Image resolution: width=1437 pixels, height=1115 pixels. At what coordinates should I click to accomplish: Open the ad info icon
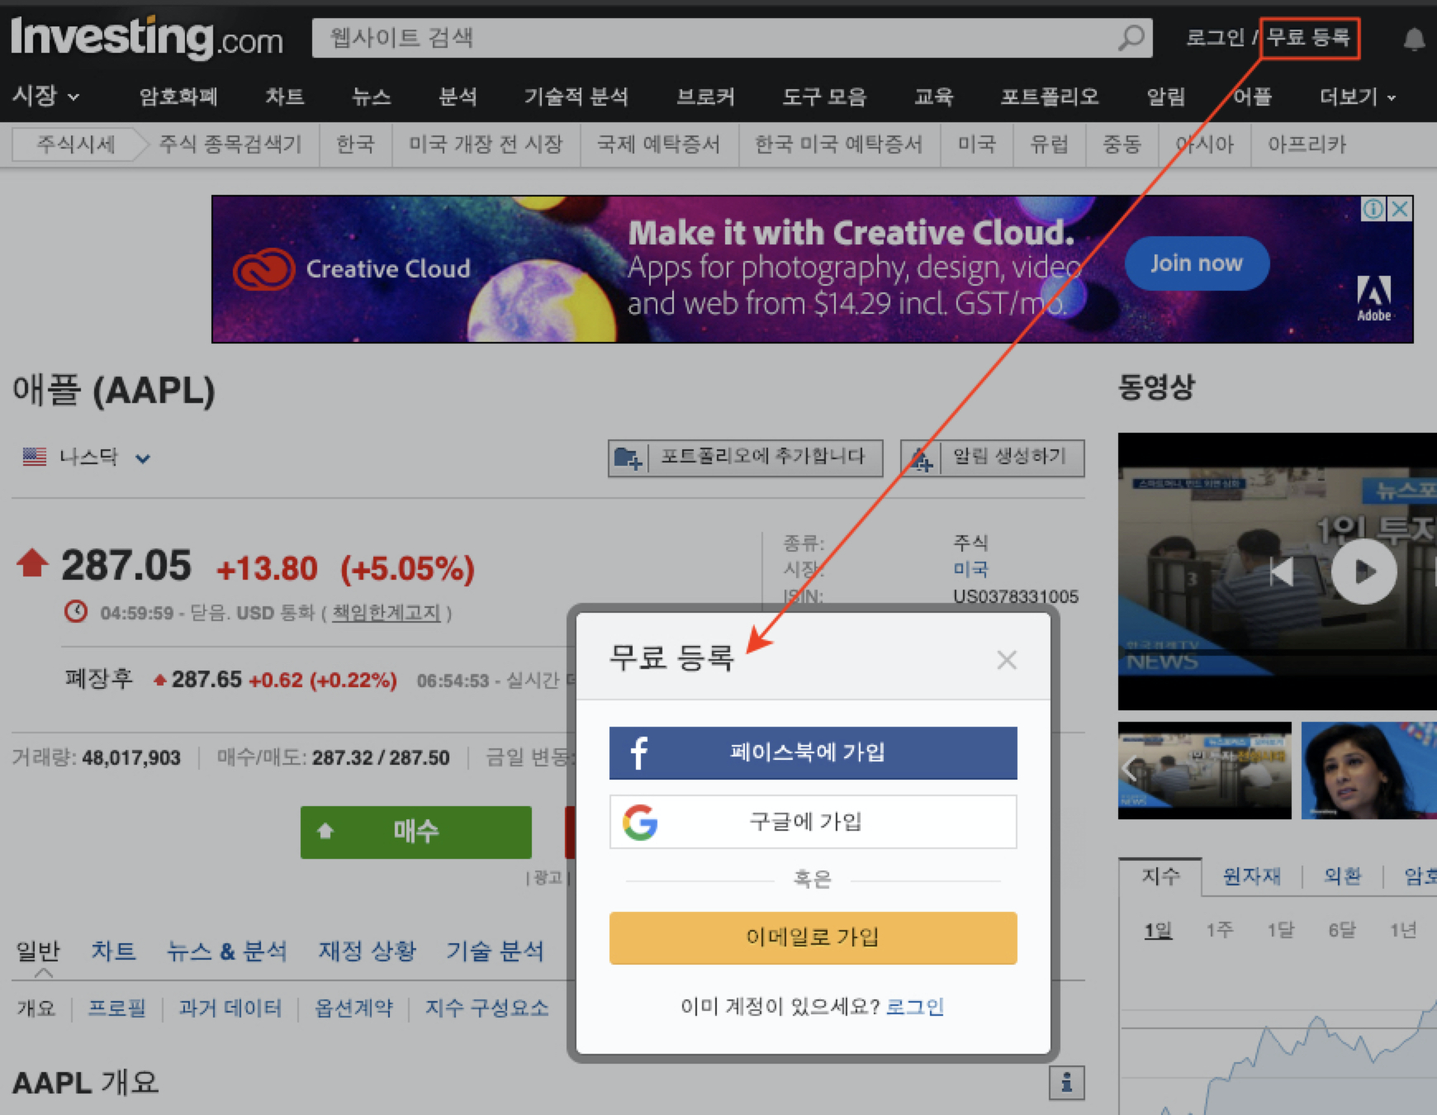pyautogui.click(x=1373, y=209)
